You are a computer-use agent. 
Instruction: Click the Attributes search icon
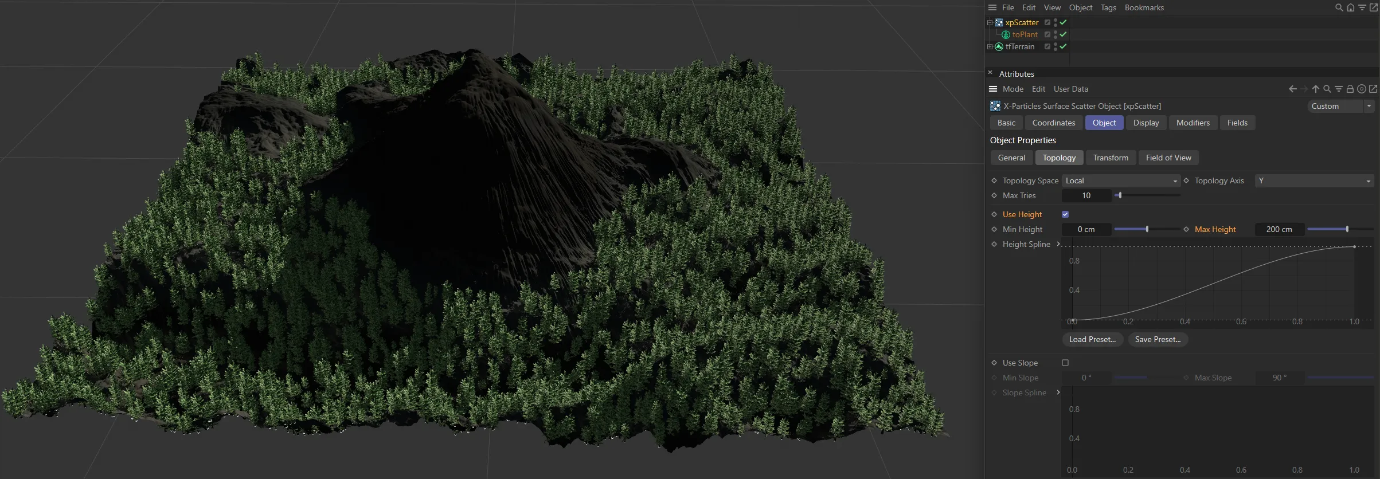tap(1327, 89)
